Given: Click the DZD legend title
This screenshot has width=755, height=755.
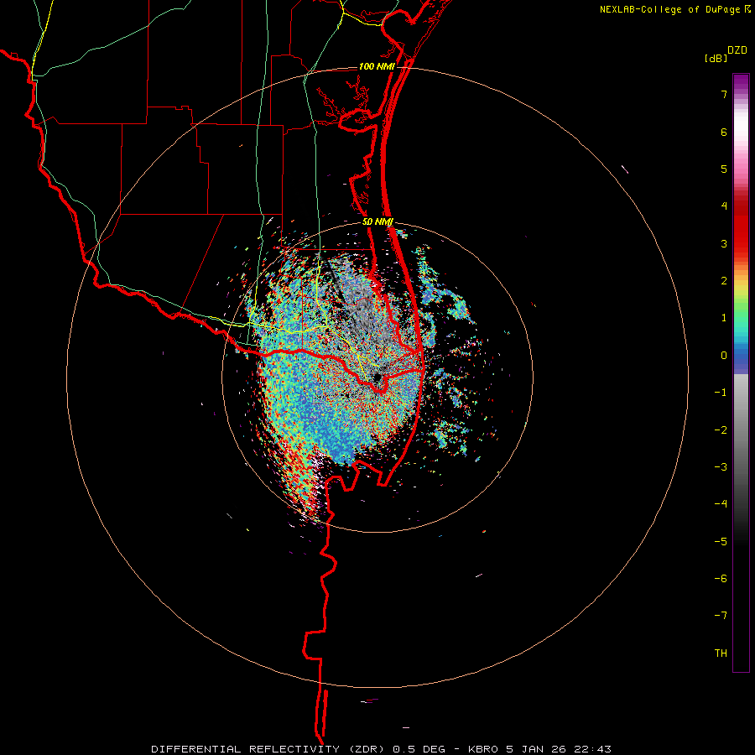Looking at the screenshot, I should tap(737, 50).
